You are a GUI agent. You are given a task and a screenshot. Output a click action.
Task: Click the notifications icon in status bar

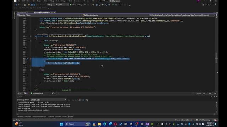[x=215, y=120]
